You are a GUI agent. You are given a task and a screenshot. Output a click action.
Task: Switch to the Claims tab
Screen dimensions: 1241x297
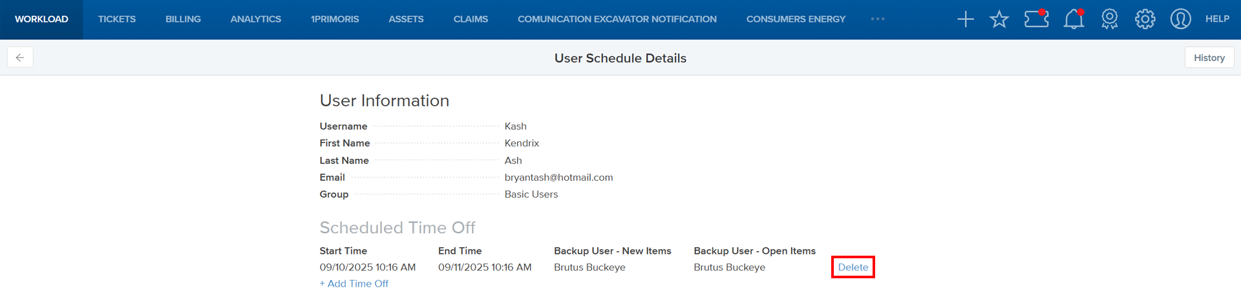pyautogui.click(x=471, y=19)
